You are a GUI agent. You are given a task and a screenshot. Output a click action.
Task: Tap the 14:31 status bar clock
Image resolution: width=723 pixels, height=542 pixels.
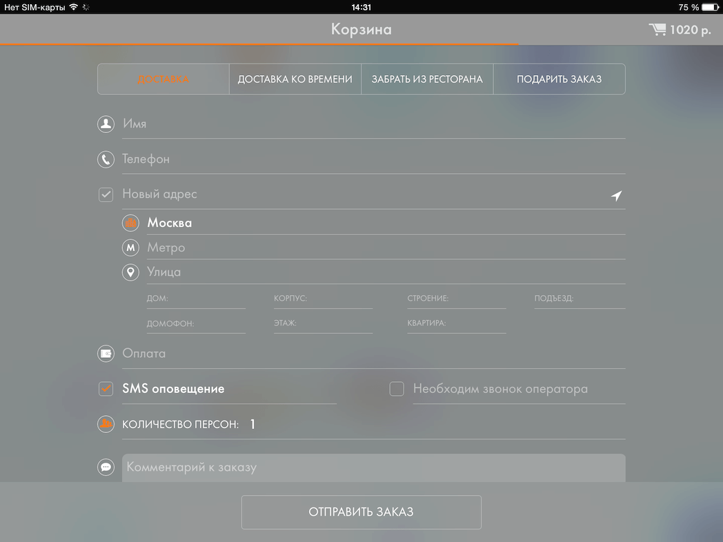361,7
